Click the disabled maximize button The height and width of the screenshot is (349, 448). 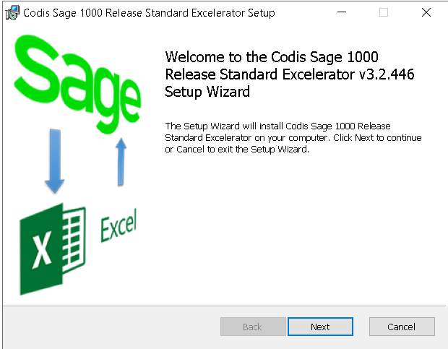[x=384, y=12]
